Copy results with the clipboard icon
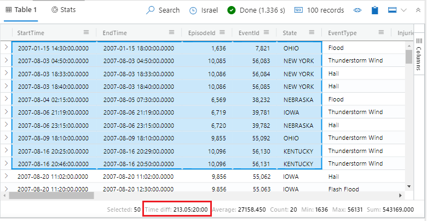Image resolution: width=427 pixels, height=221 pixels. click(x=375, y=10)
